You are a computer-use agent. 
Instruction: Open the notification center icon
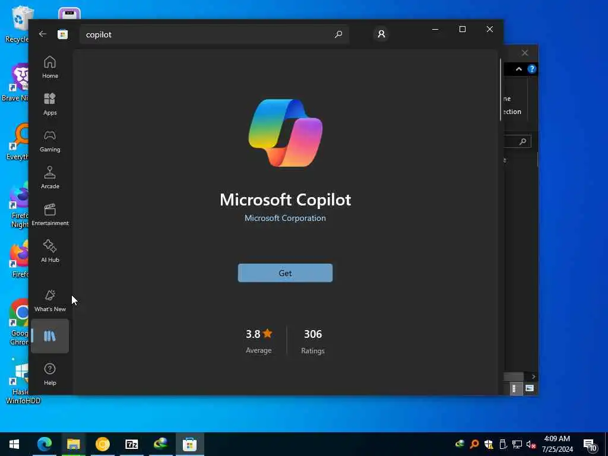[x=591, y=444]
